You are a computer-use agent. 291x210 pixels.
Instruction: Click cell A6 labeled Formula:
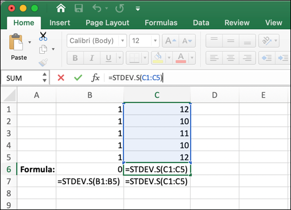[37, 169]
